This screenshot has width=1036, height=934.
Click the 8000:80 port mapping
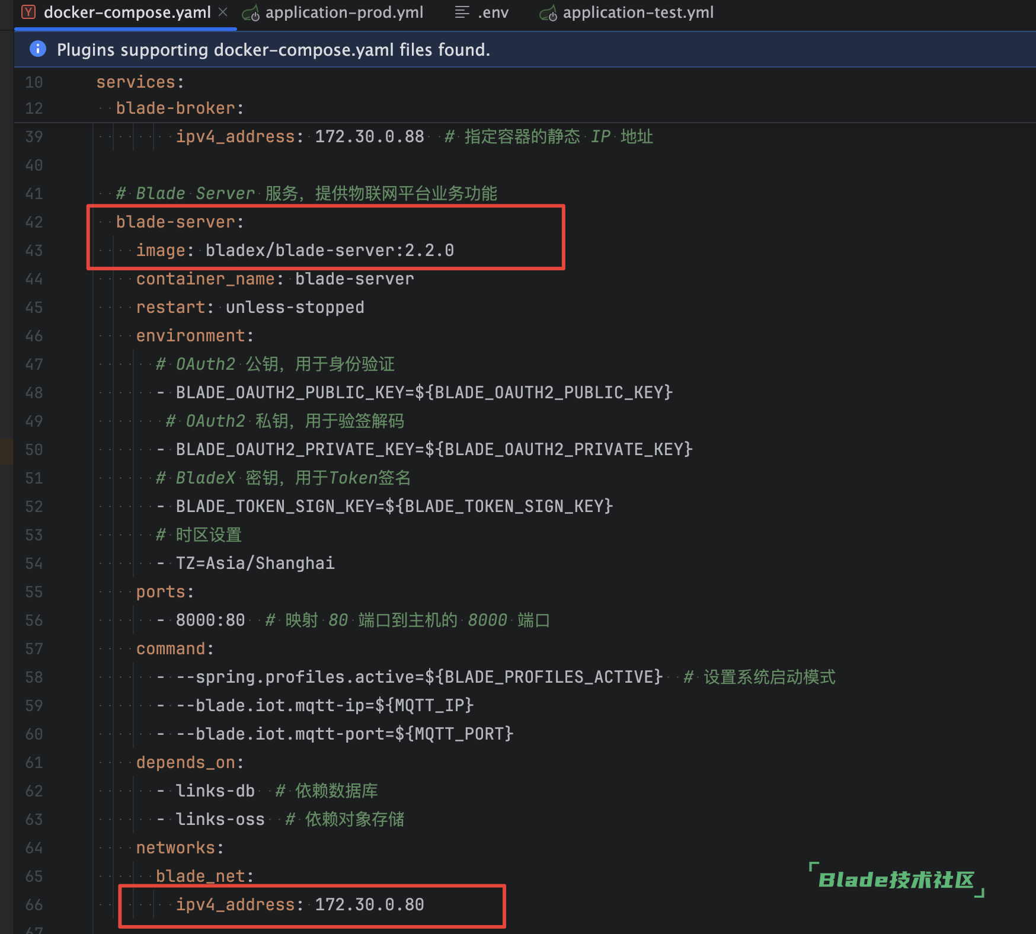(x=210, y=620)
